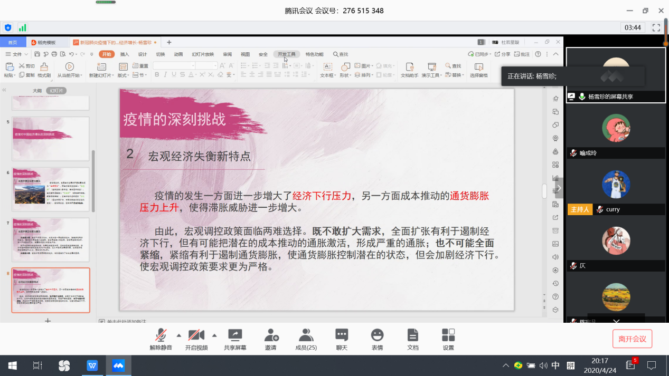Open the Documents (文档) icon
The image size is (669, 376).
coord(412,335)
